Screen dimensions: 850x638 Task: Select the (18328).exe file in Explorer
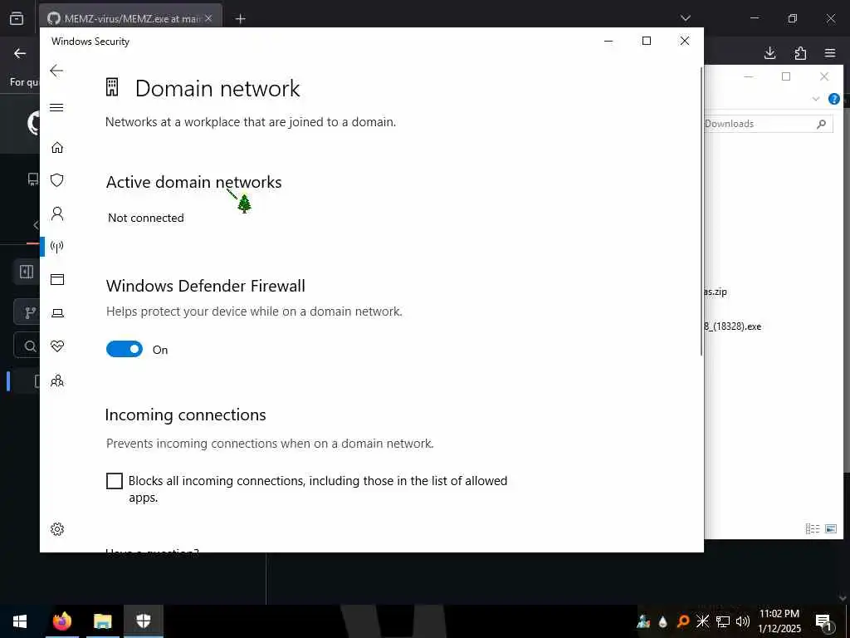[732, 326]
